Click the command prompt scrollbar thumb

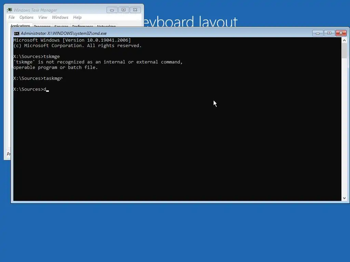point(344,50)
